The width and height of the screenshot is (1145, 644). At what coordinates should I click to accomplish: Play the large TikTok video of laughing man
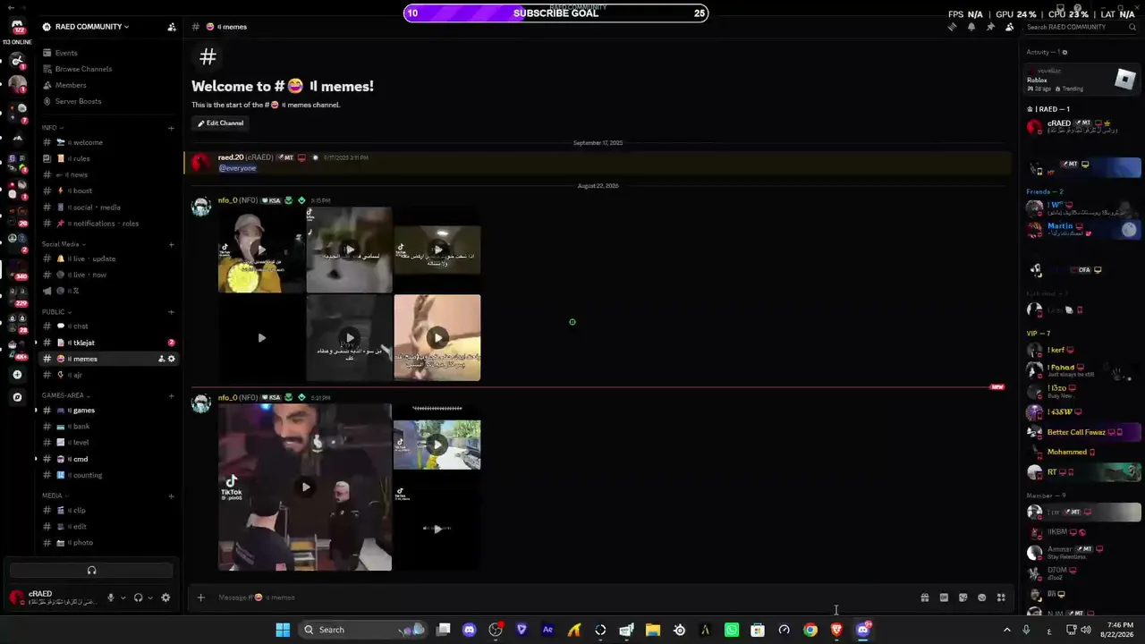[305, 487]
